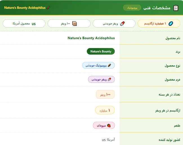Click the فرم محصول row label
The image size is (183, 145).
coord(173,80)
